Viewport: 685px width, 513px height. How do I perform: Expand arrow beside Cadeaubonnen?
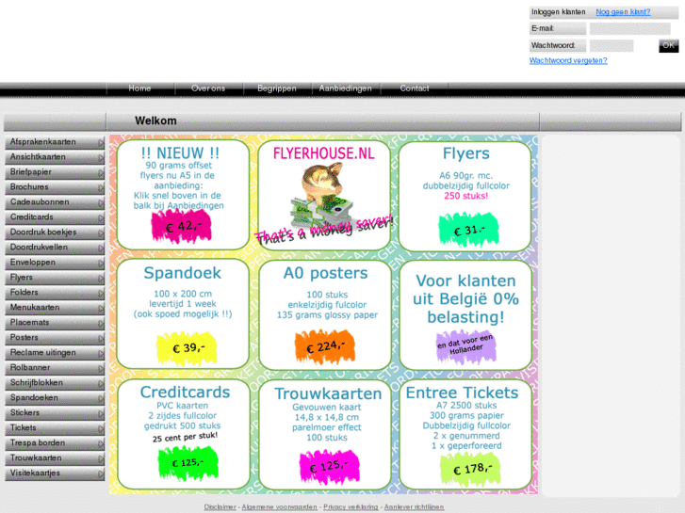[101, 203]
